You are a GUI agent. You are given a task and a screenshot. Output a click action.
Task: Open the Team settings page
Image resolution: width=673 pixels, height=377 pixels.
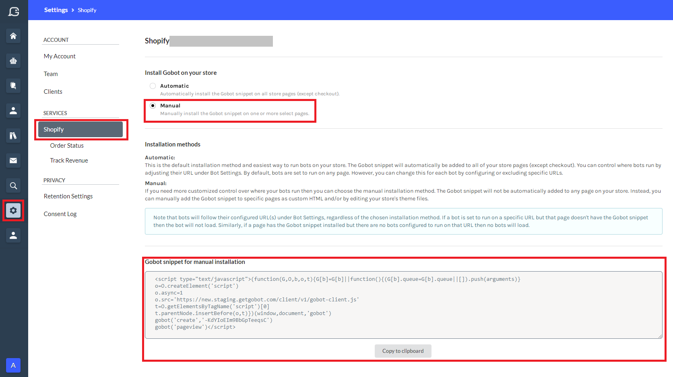click(51, 74)
